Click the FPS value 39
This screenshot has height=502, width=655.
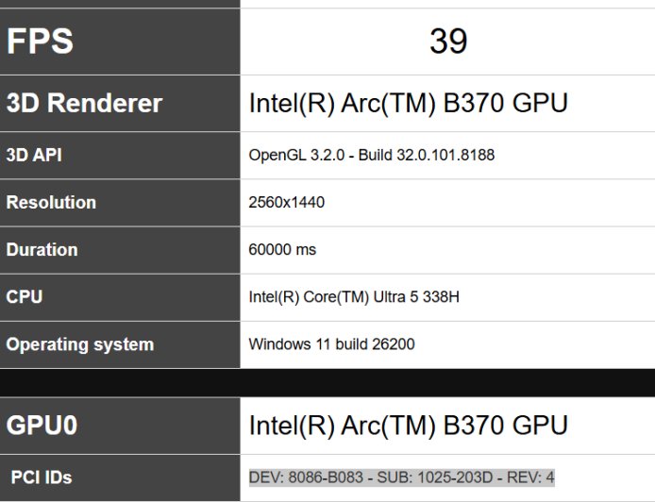448,41
